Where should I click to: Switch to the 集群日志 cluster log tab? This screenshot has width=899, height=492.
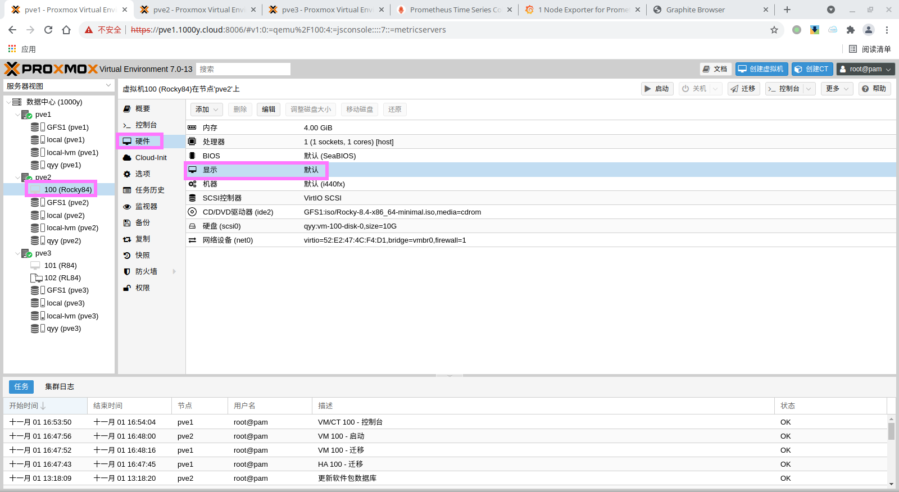(x=60, y=387)
